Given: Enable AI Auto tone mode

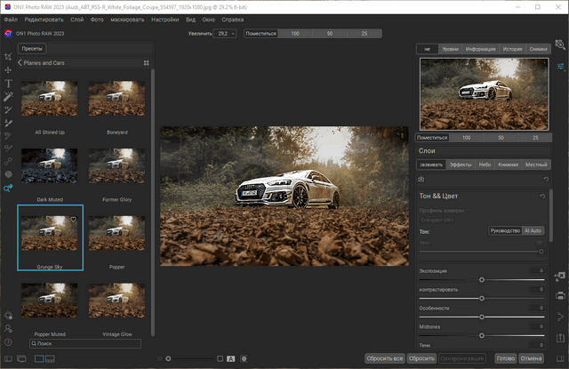Looking at the screenshot, I should pyautogui.click(x=533, y=230).
